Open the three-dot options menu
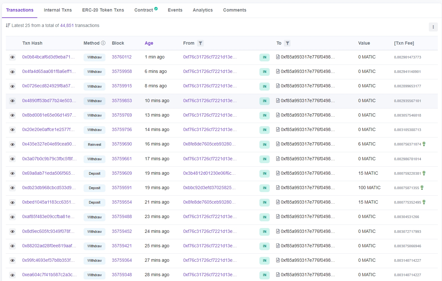The image size is (442, 281). (433, 27)
